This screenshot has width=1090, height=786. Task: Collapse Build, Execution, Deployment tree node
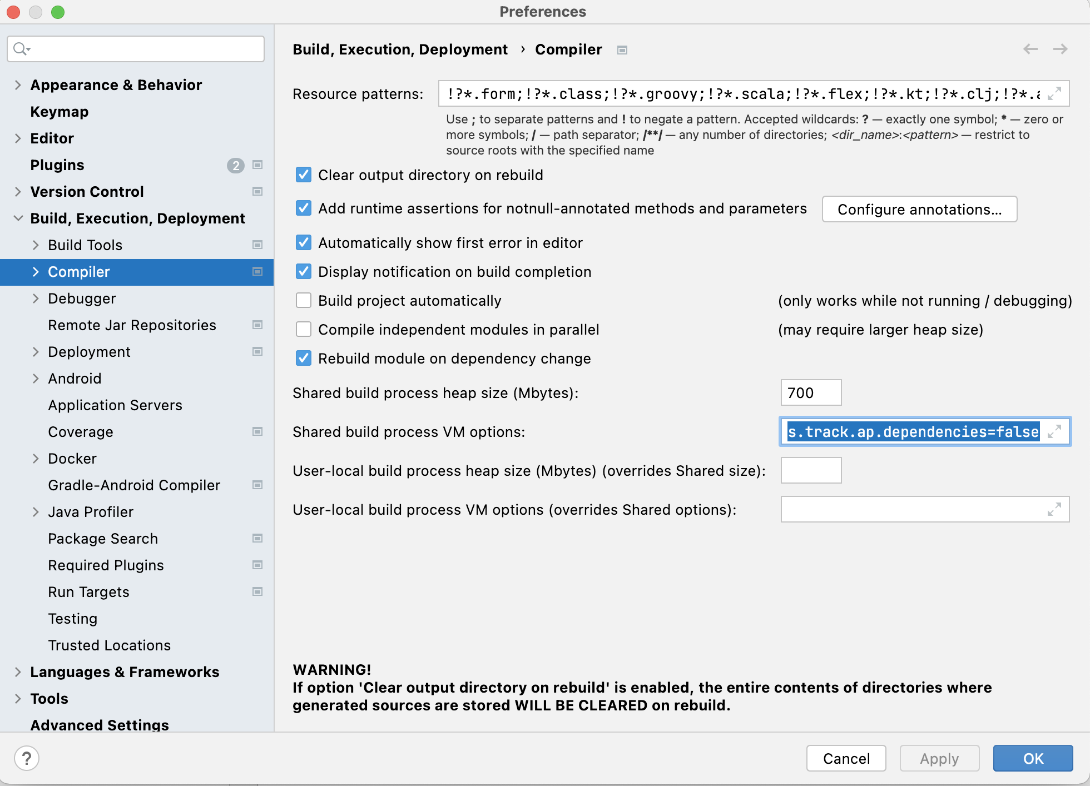pos(18,218)
